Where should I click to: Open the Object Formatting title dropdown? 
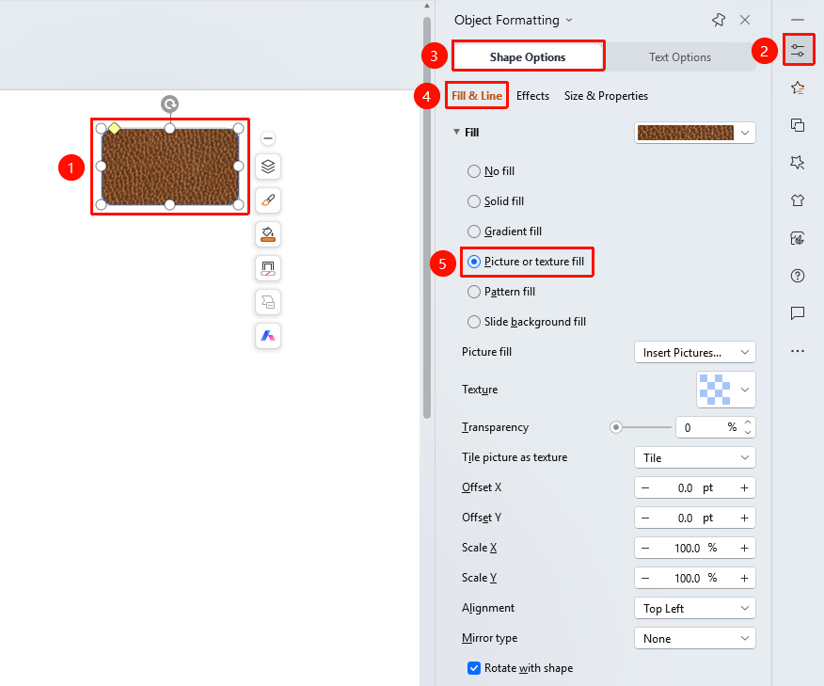point(569,21)
